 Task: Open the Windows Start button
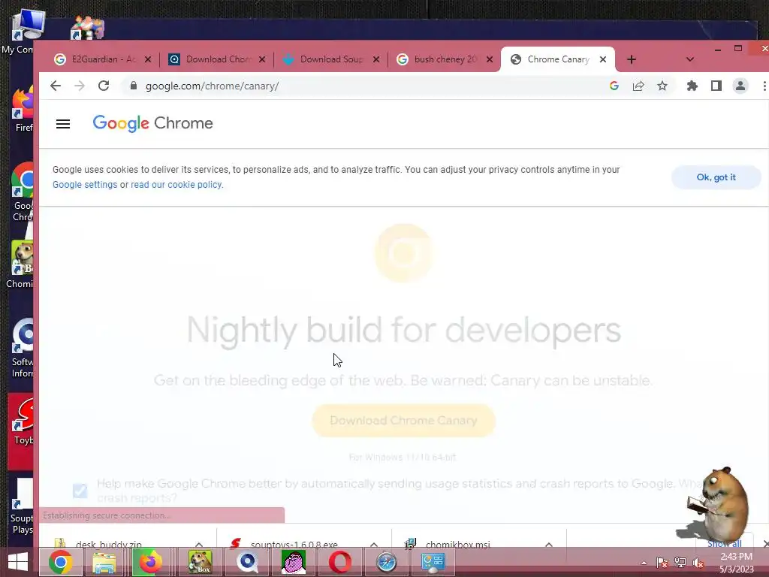tap(18, 562)
